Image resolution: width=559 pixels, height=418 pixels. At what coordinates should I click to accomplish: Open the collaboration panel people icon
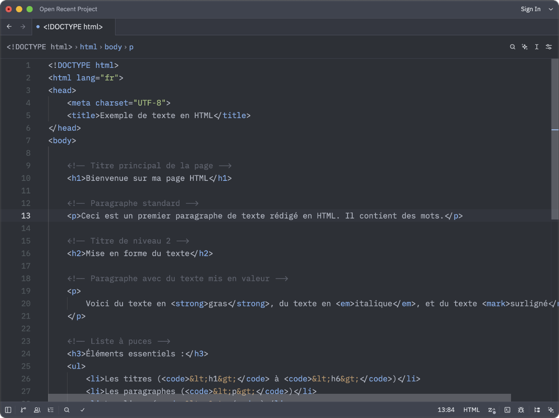pyautogui.click(x=37, y=410)
